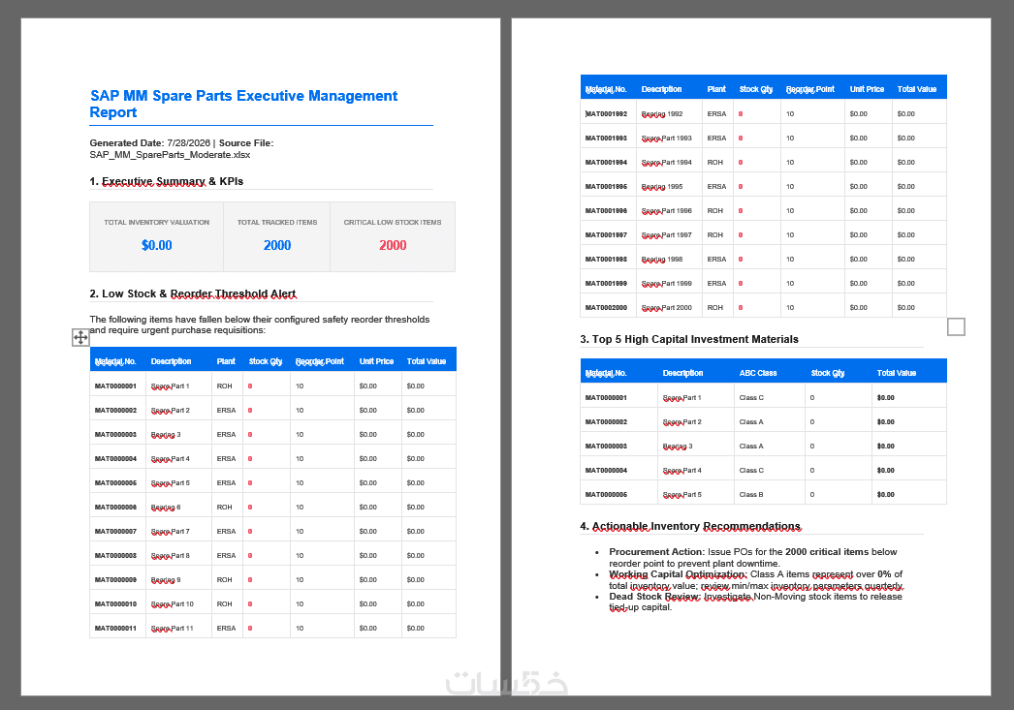The width and height of the screenshot is (1014, 710).
Task: Click the table resize square handle
Action: coord(956,326)
